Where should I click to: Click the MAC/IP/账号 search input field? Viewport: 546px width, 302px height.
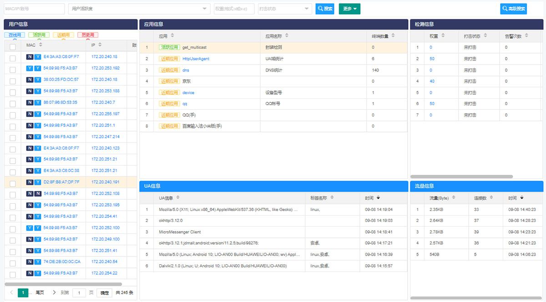34,9
